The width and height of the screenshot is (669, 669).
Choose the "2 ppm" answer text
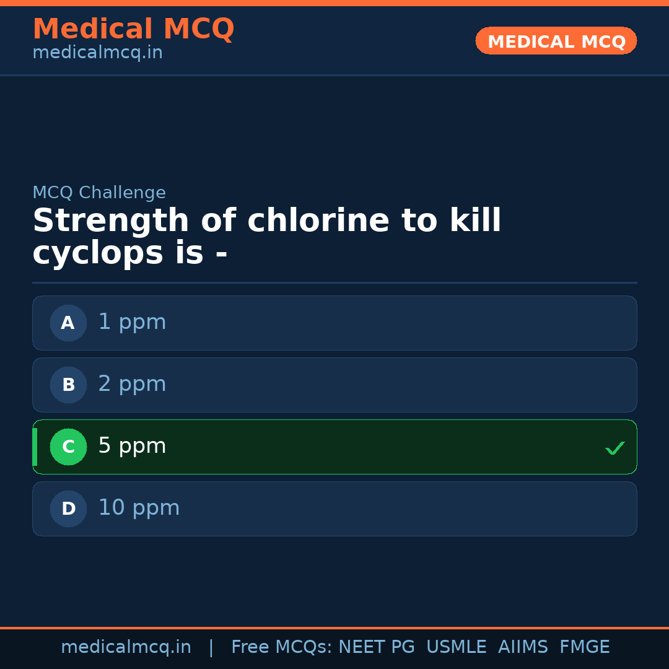click(132, 385)
